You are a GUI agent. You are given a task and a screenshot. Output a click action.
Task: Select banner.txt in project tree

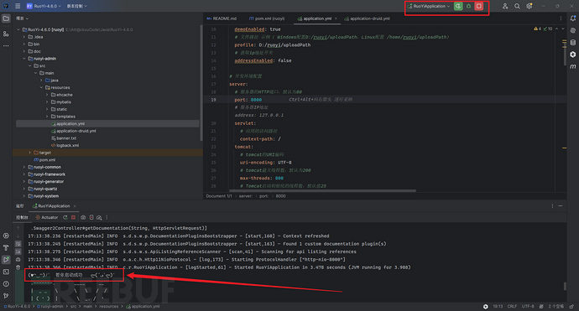(x=64, y=138)
